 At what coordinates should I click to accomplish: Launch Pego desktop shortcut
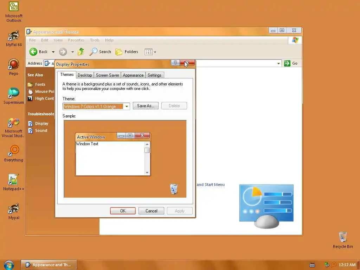[x=14, y=67]
